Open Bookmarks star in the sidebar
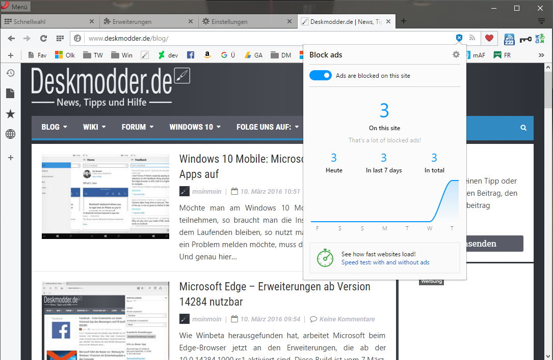 [10, 114]
